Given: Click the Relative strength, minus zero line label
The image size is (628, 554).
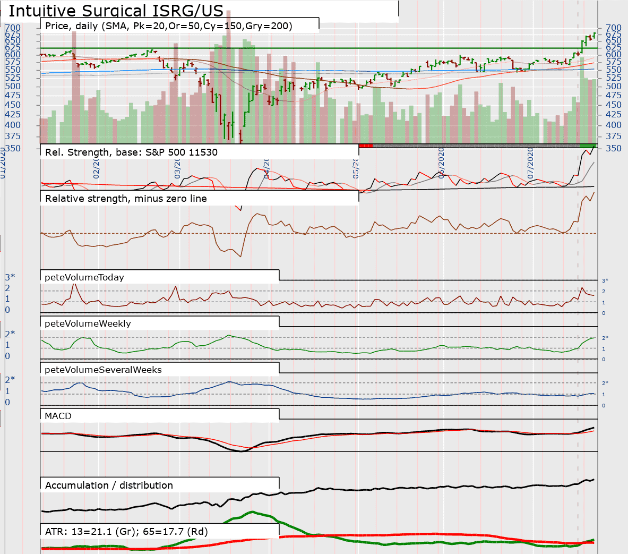Looking at the screenshot, I should click(126, 199).
